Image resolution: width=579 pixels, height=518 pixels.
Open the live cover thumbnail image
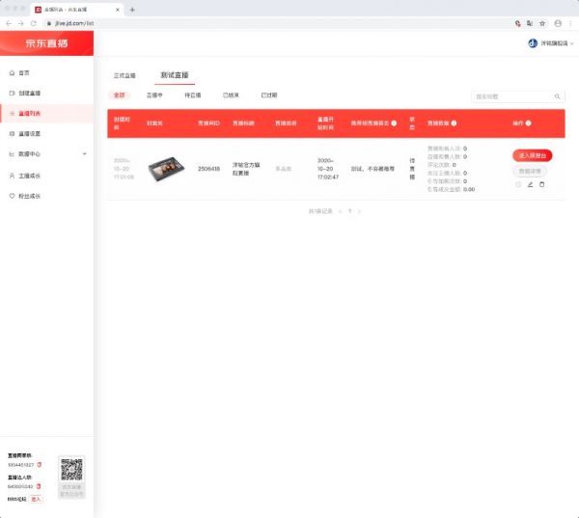(166, 169)
